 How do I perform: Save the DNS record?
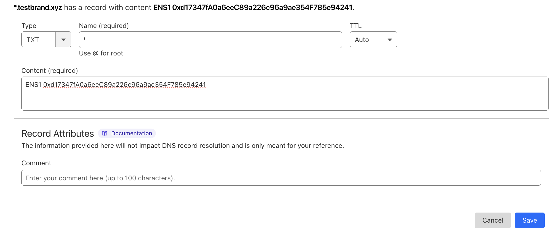coord(529,220)
